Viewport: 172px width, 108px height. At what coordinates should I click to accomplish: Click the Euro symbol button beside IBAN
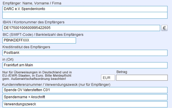pos(164,28)
